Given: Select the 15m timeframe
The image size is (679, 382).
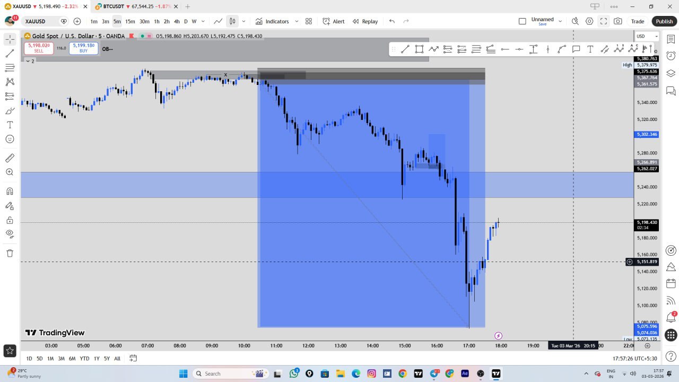Looking at the screenshot, I should [x=130, y=21].
